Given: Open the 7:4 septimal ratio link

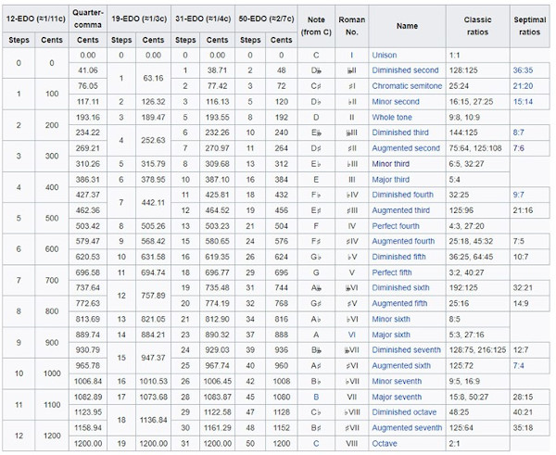Looking at the screenshot, I should coord(519,366).
